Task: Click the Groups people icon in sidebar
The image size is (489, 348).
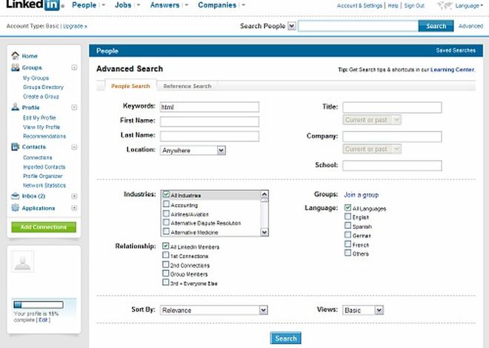Action: pyautogui.click(x=16, y=67)
